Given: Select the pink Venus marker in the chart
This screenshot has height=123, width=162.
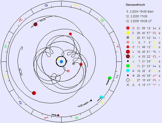Looking at the screenshot, I should [68, 71].
